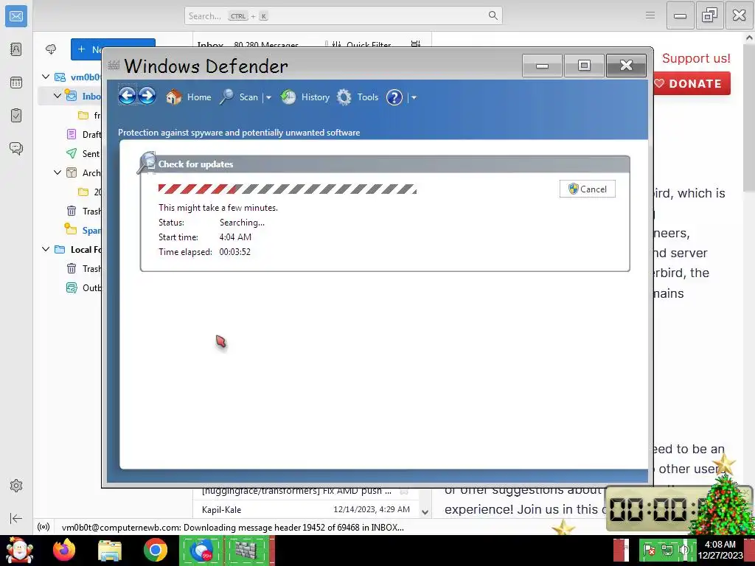The height and width of the screenshot is (566, 755).
Task: Open Chat in Thunderbird sidebar
Action: coord(16,148)
